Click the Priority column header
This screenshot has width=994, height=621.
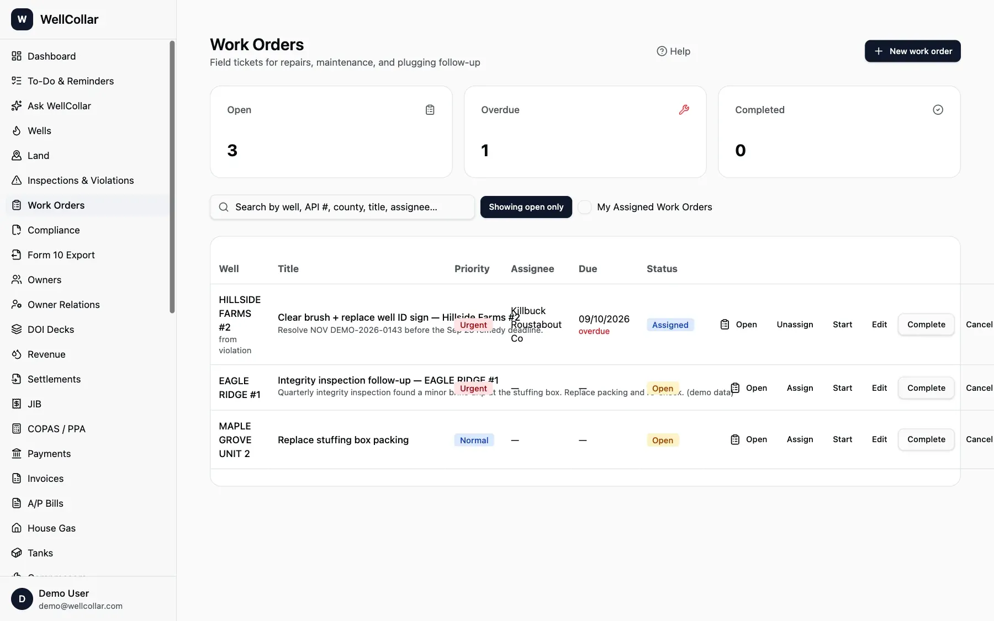472,268
